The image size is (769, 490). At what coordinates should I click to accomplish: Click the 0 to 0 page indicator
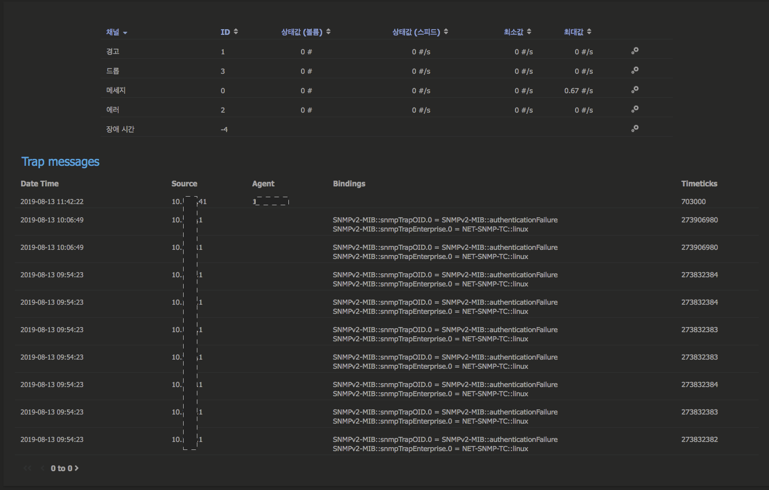pyautogui.click(x=61, y=468)
